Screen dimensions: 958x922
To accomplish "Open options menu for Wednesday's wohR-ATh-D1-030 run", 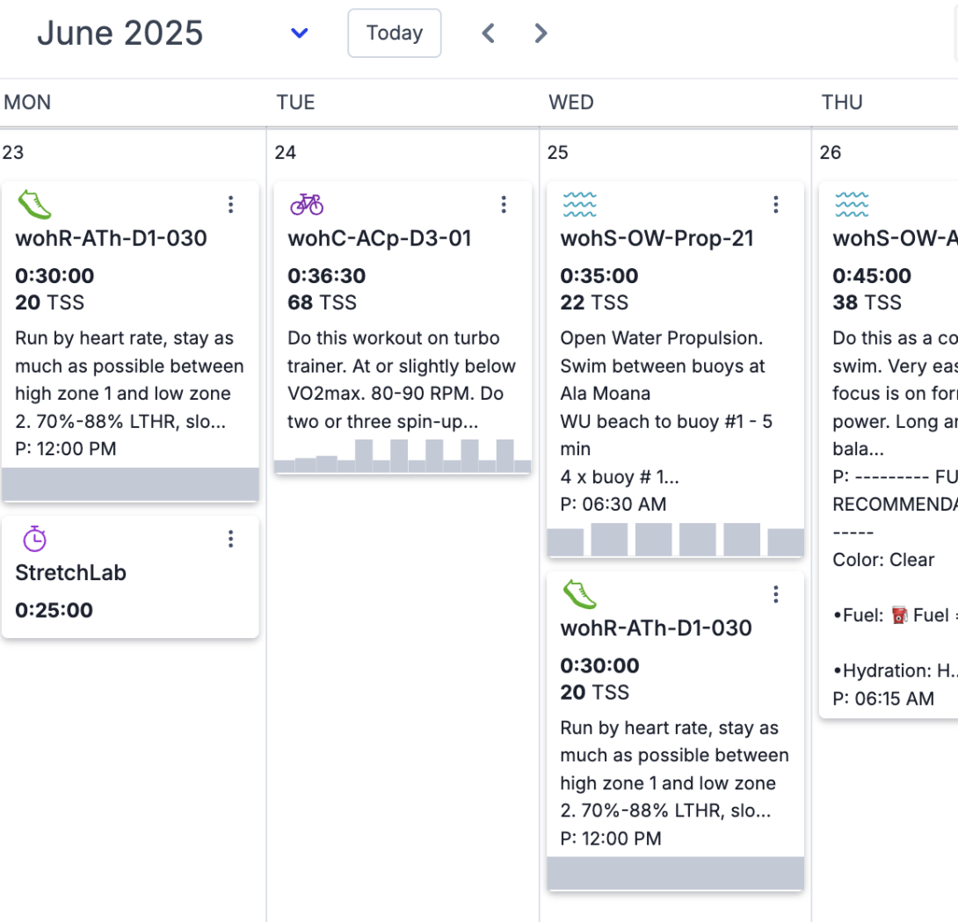I will point(776,595).
